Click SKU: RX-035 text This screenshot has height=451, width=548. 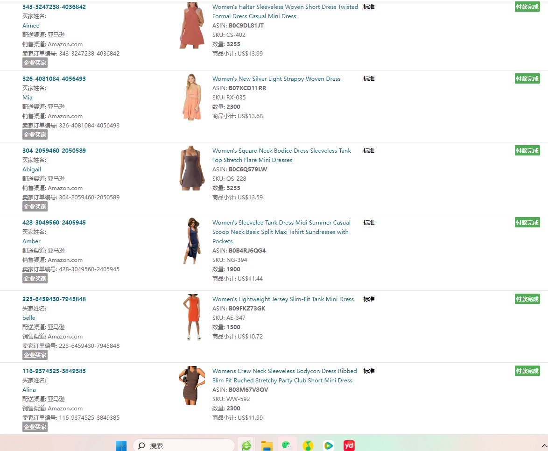pyautogui.click(x=229, y=98)
